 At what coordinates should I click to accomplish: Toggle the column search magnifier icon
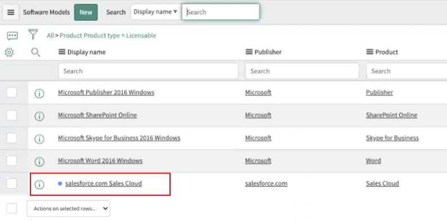[x=35, y=52]
